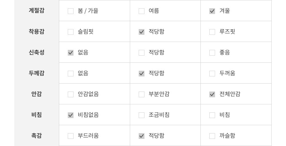Check the 까슬함 texture checkbox

(x=212, y=136)
